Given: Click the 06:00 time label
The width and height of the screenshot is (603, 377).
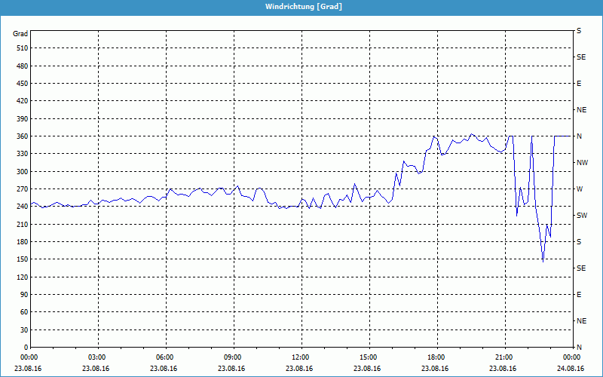Looking at the screenshot, I should tap(165, 357).
